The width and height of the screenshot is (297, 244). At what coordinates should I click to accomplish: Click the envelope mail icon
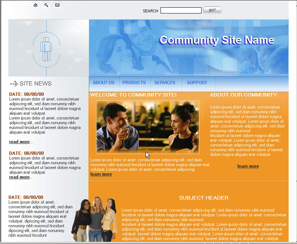(57, 5)
